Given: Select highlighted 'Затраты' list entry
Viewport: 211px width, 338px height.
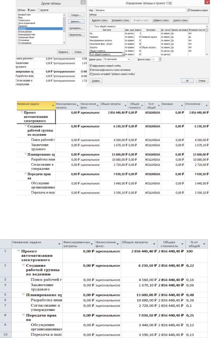Looking at the screenshot, I should click(40, 29).
